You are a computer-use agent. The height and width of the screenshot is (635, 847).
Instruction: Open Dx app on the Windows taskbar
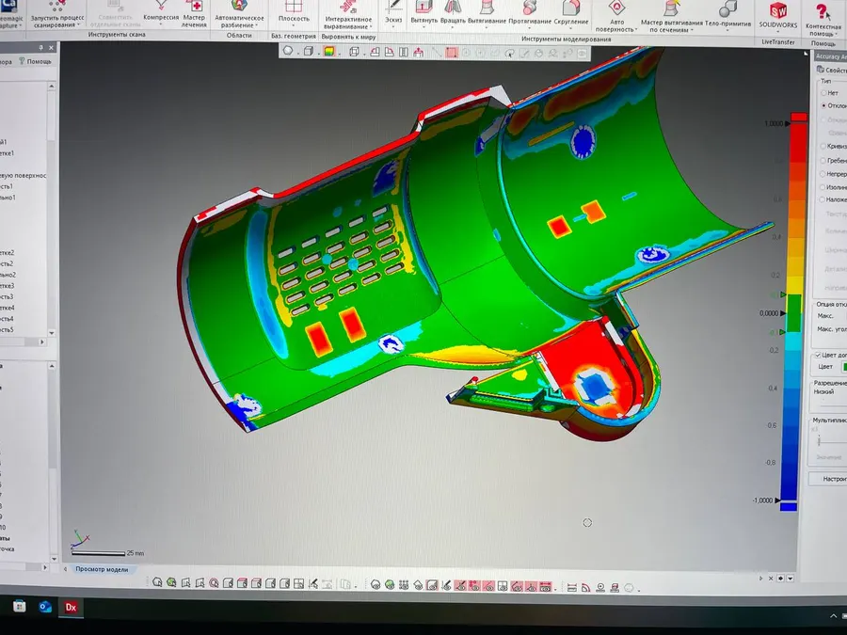pos(71,607)
